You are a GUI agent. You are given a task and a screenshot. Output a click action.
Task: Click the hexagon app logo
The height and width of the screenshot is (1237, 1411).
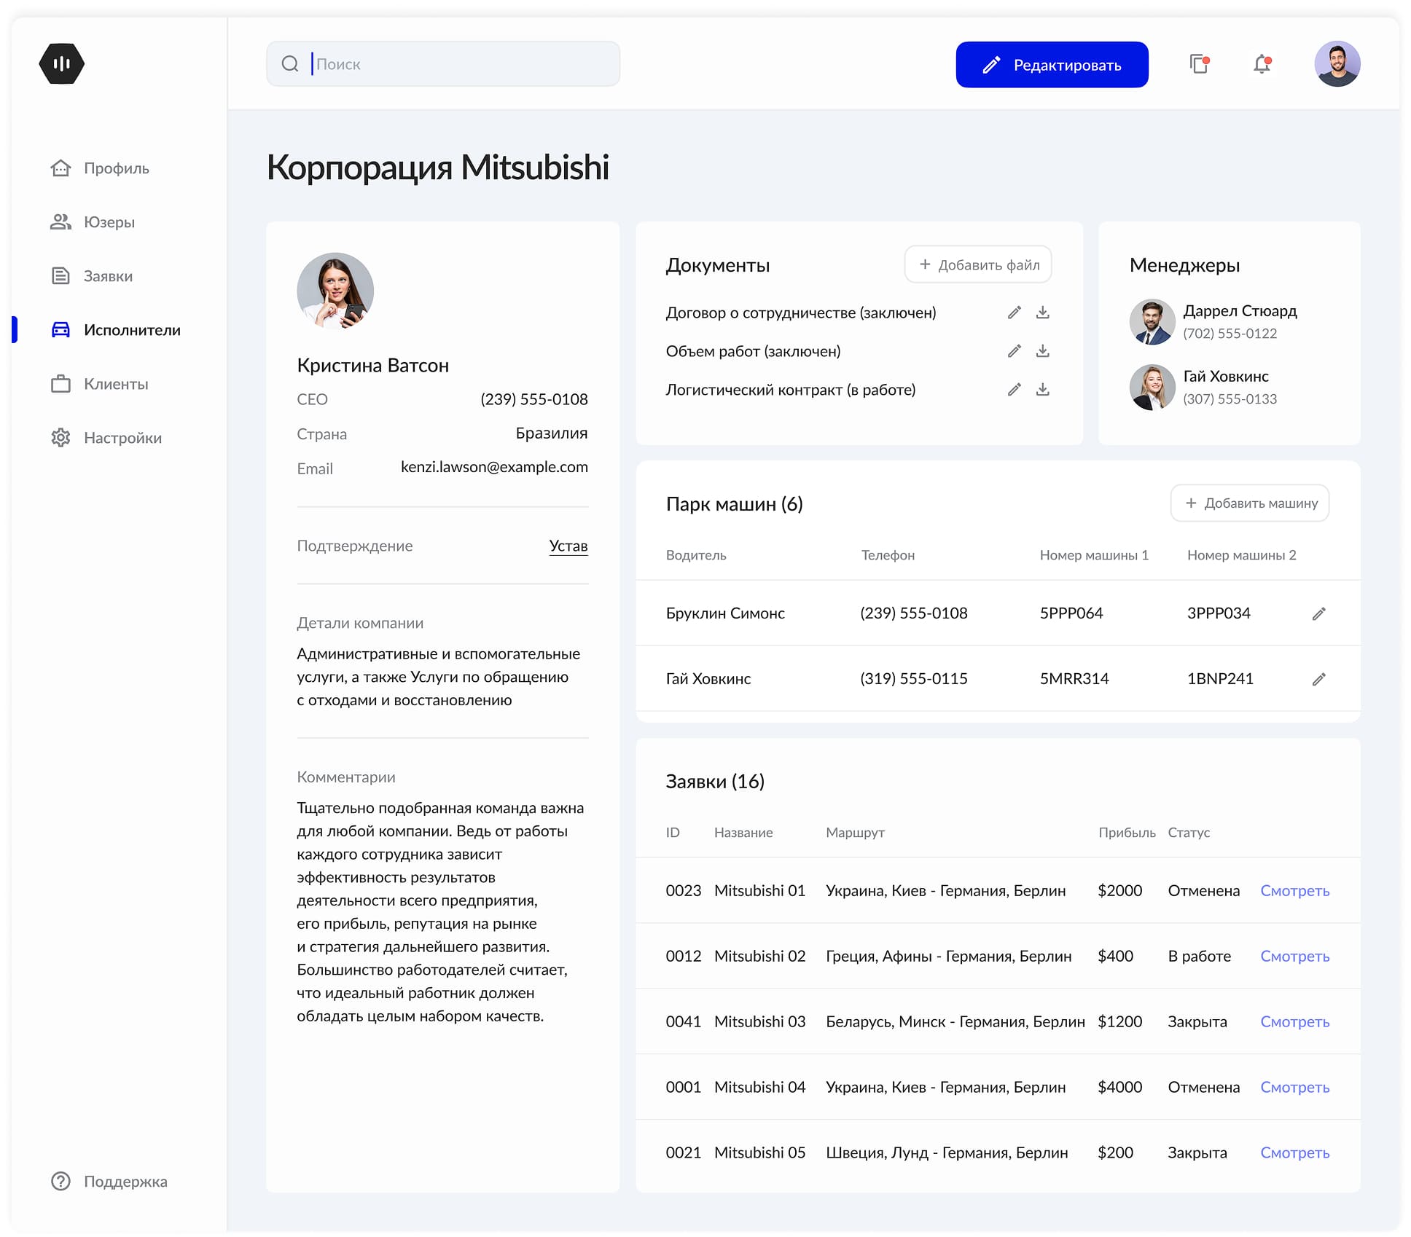(x=62, y=64)
